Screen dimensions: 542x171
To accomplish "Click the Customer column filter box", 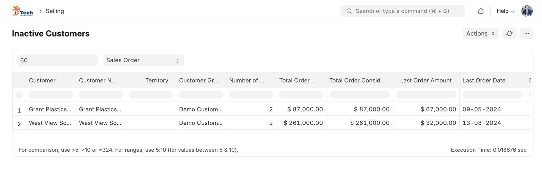I will pyautogui.click(x=50, y=95).
